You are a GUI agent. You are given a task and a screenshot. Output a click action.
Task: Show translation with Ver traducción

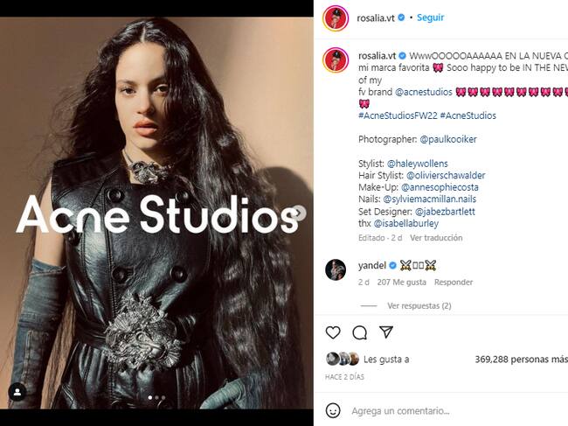click(436, 238)
